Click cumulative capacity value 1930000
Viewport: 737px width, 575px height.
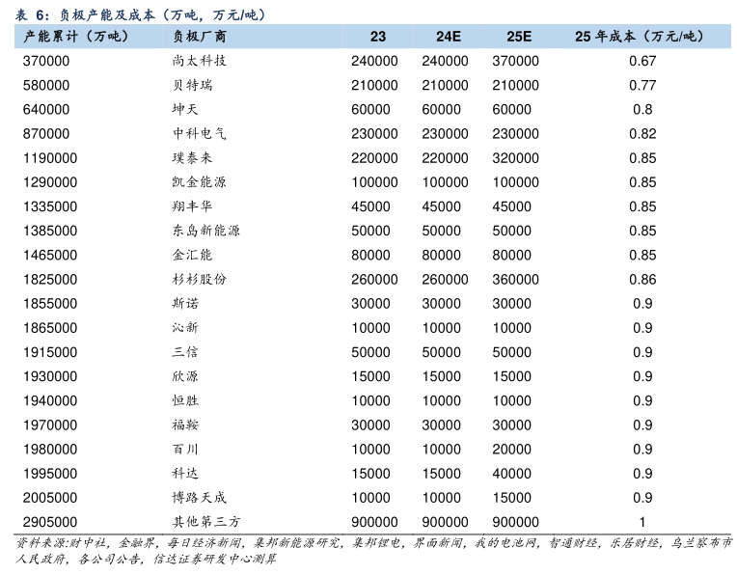tap(50, 376)
